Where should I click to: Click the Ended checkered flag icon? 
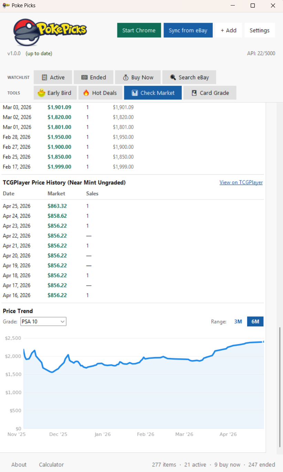[84, 77]
